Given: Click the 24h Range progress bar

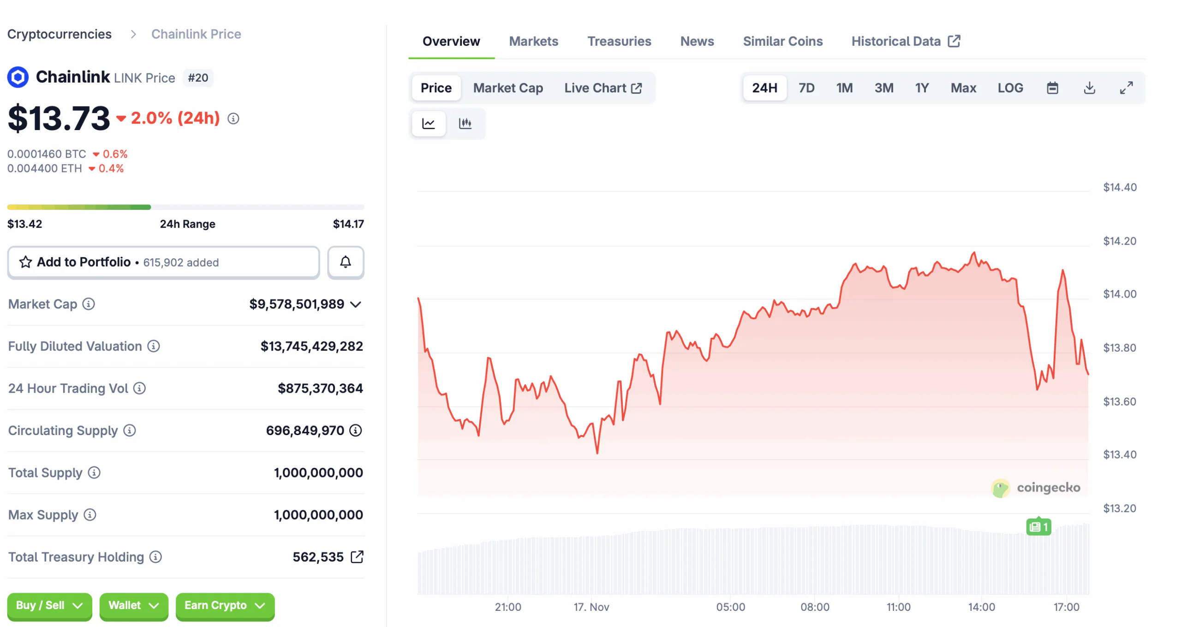Looking at the screenshot, I should [185, 207].
